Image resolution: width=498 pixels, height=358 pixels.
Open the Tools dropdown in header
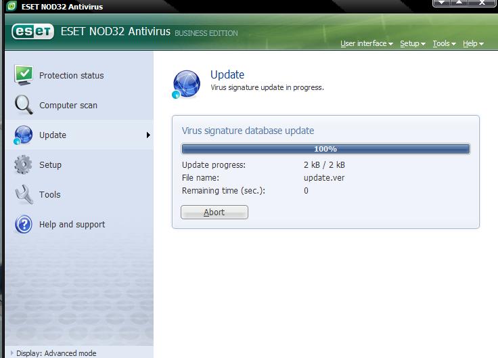pos(444,43)
